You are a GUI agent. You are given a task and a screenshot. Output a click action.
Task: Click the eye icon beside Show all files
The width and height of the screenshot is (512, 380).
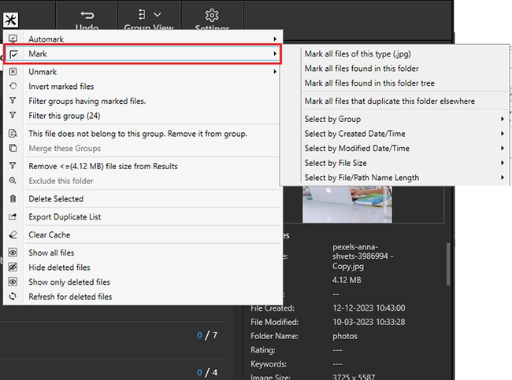tap(13, 253)
